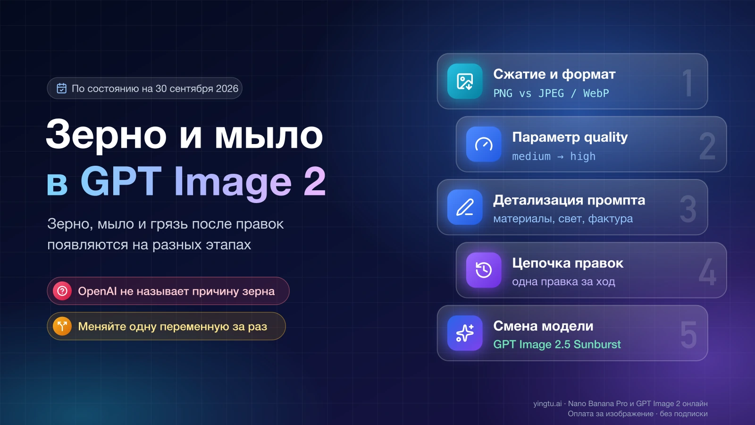Click the subtitle line появляются на разных этапах
755x425 pixels.
[149, 245]
